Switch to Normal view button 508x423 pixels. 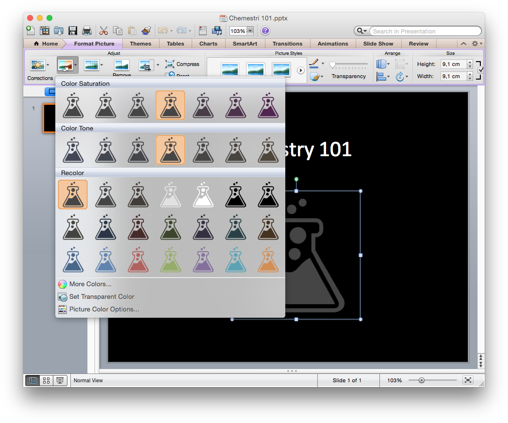click(x=33, y=381)
